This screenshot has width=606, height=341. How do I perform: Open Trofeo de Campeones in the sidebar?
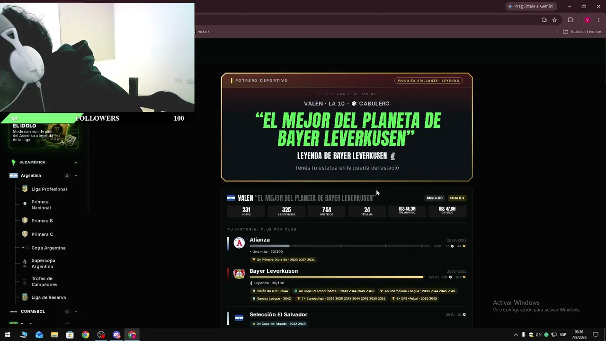(45, 281)
